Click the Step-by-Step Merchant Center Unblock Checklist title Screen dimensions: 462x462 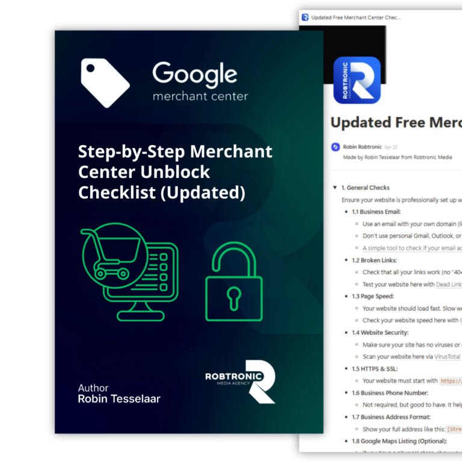click(175, 172)
